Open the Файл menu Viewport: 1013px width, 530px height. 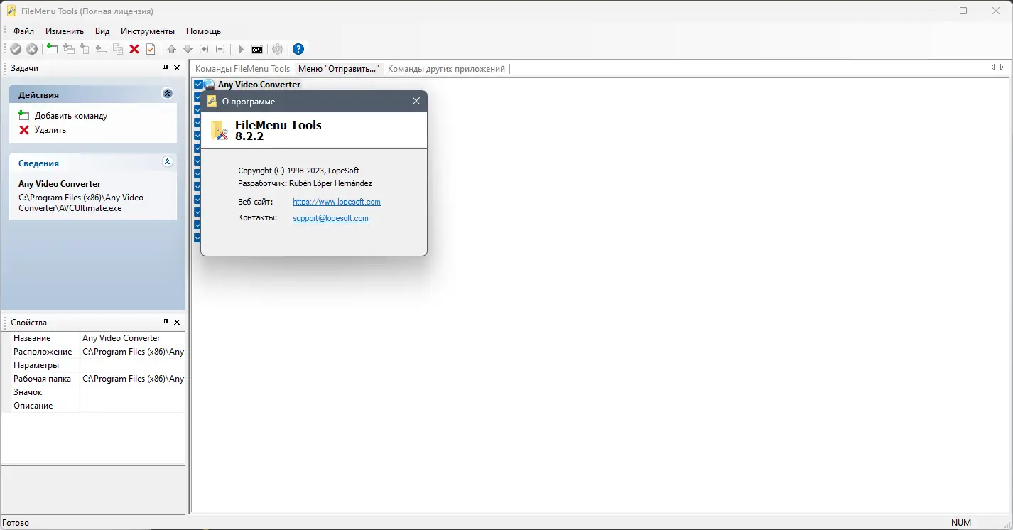pos(23,31)
